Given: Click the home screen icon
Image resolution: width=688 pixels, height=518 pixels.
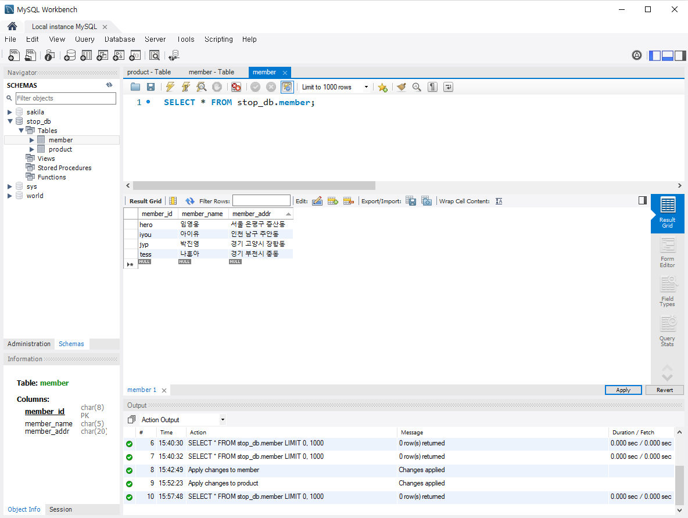Looking at the screenshot, I should coord(12,26).
